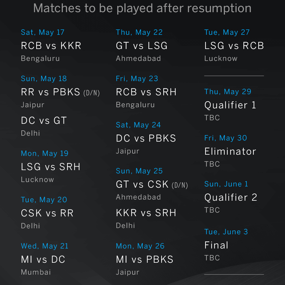Click the Qualifier 1 entry
The image size is (285, 285).
click(x=230, y=105)
